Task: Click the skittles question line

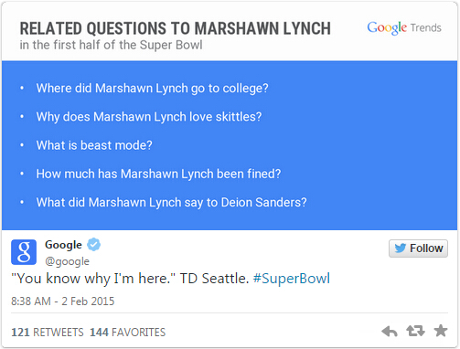Action: (x=149, y=117)
